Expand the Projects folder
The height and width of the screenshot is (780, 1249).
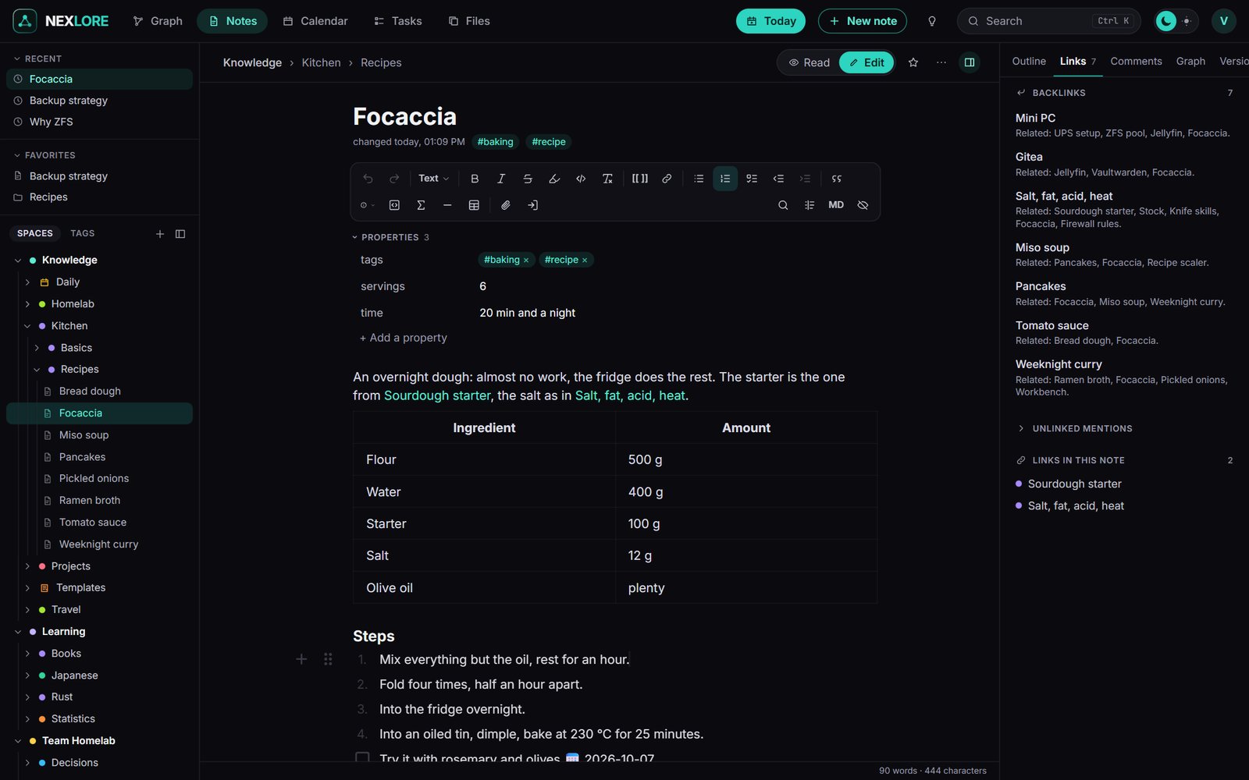click(x=27, y=566)
